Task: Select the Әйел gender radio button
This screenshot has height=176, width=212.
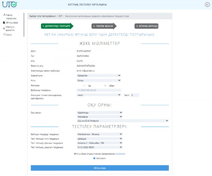Action: pos(105,85)
